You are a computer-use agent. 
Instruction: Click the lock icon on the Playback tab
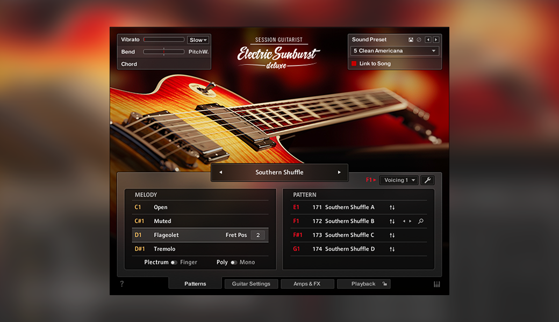(x=385, y=283)
